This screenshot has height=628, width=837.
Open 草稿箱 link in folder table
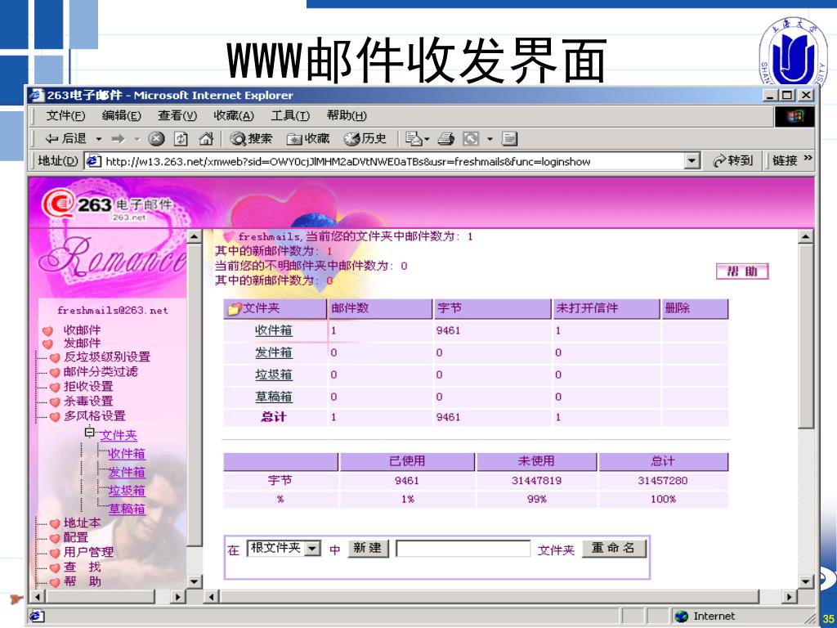(273, 397)
